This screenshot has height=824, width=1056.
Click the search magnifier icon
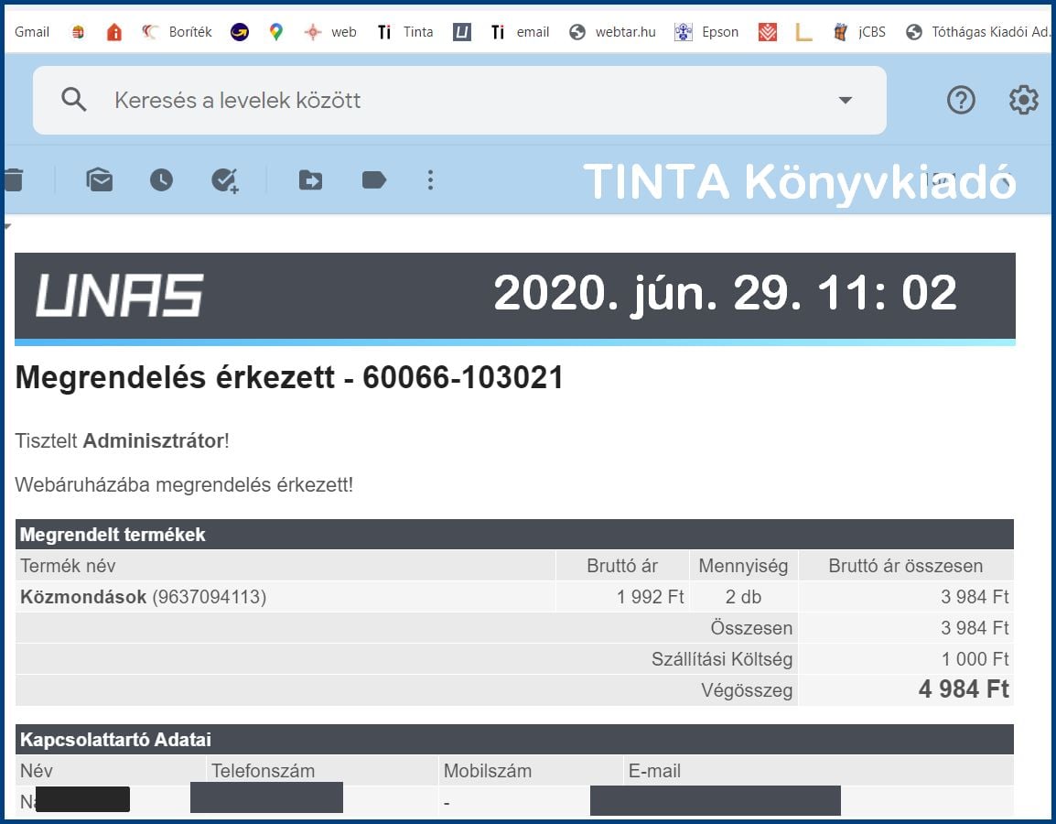(73, 100)
